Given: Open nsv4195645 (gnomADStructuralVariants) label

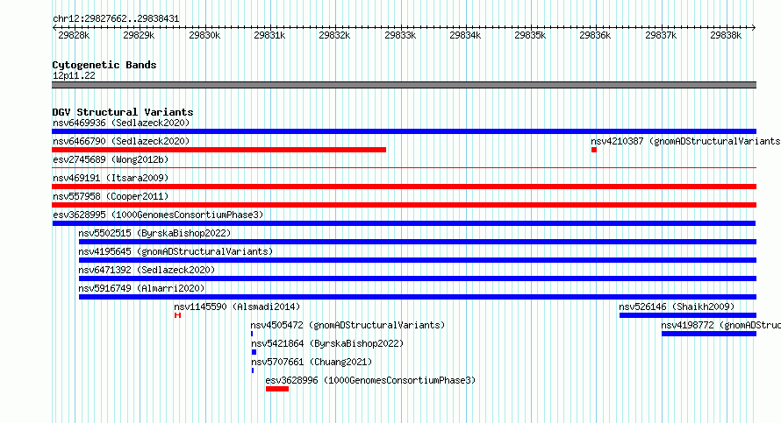Looking at the screenshot, I should point(176,251).
